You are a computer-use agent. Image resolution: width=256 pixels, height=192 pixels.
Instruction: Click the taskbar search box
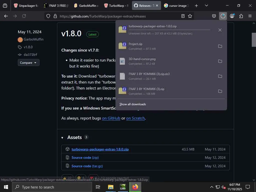[x=52, y=187]
